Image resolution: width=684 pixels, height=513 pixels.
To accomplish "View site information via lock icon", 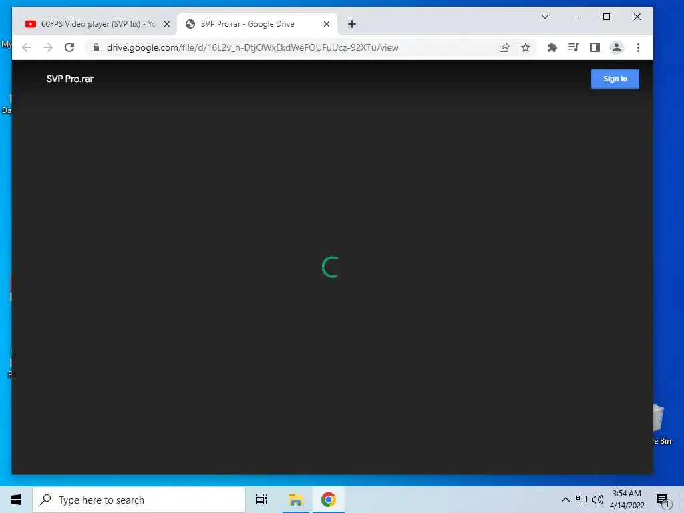I will (96, 47).
